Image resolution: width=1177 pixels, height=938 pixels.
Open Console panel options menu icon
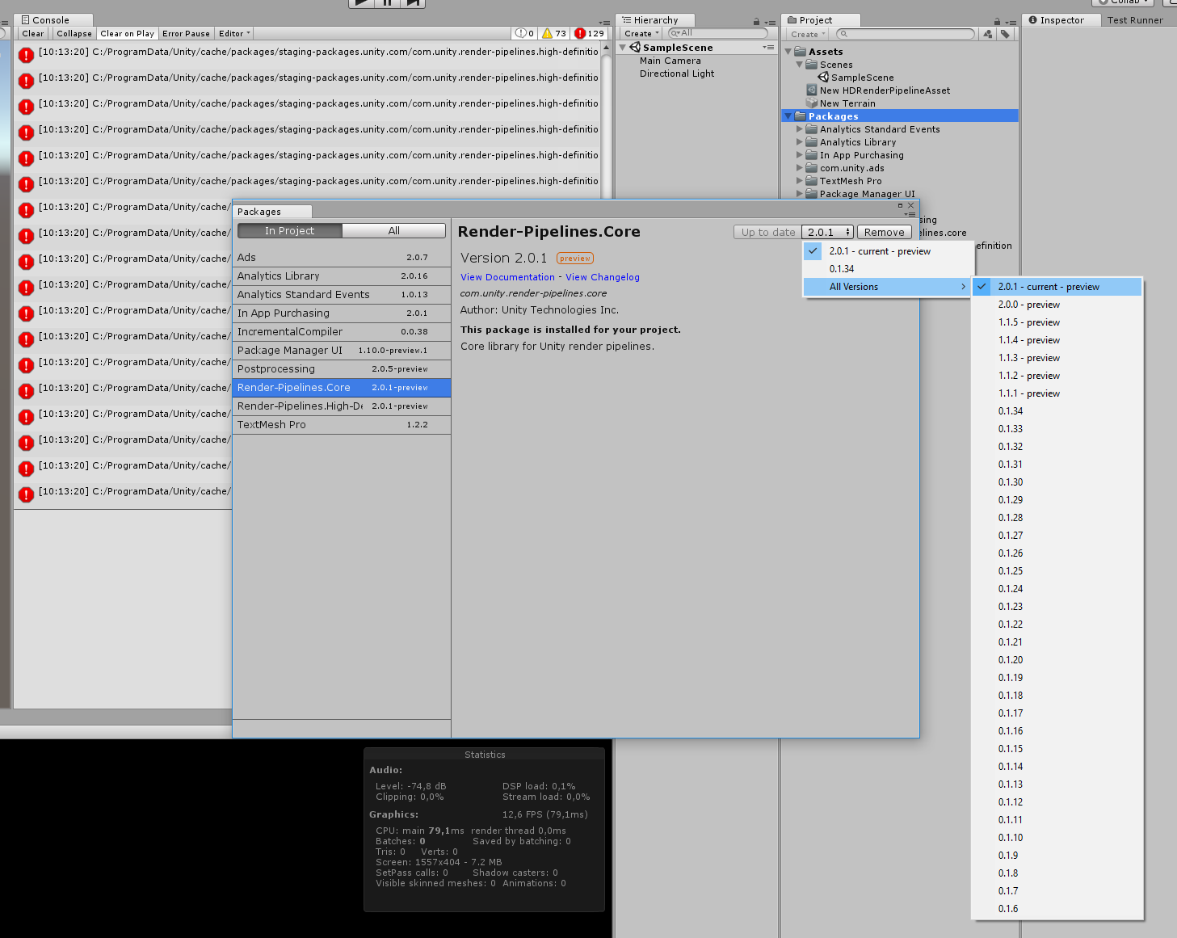coord(604,22)
